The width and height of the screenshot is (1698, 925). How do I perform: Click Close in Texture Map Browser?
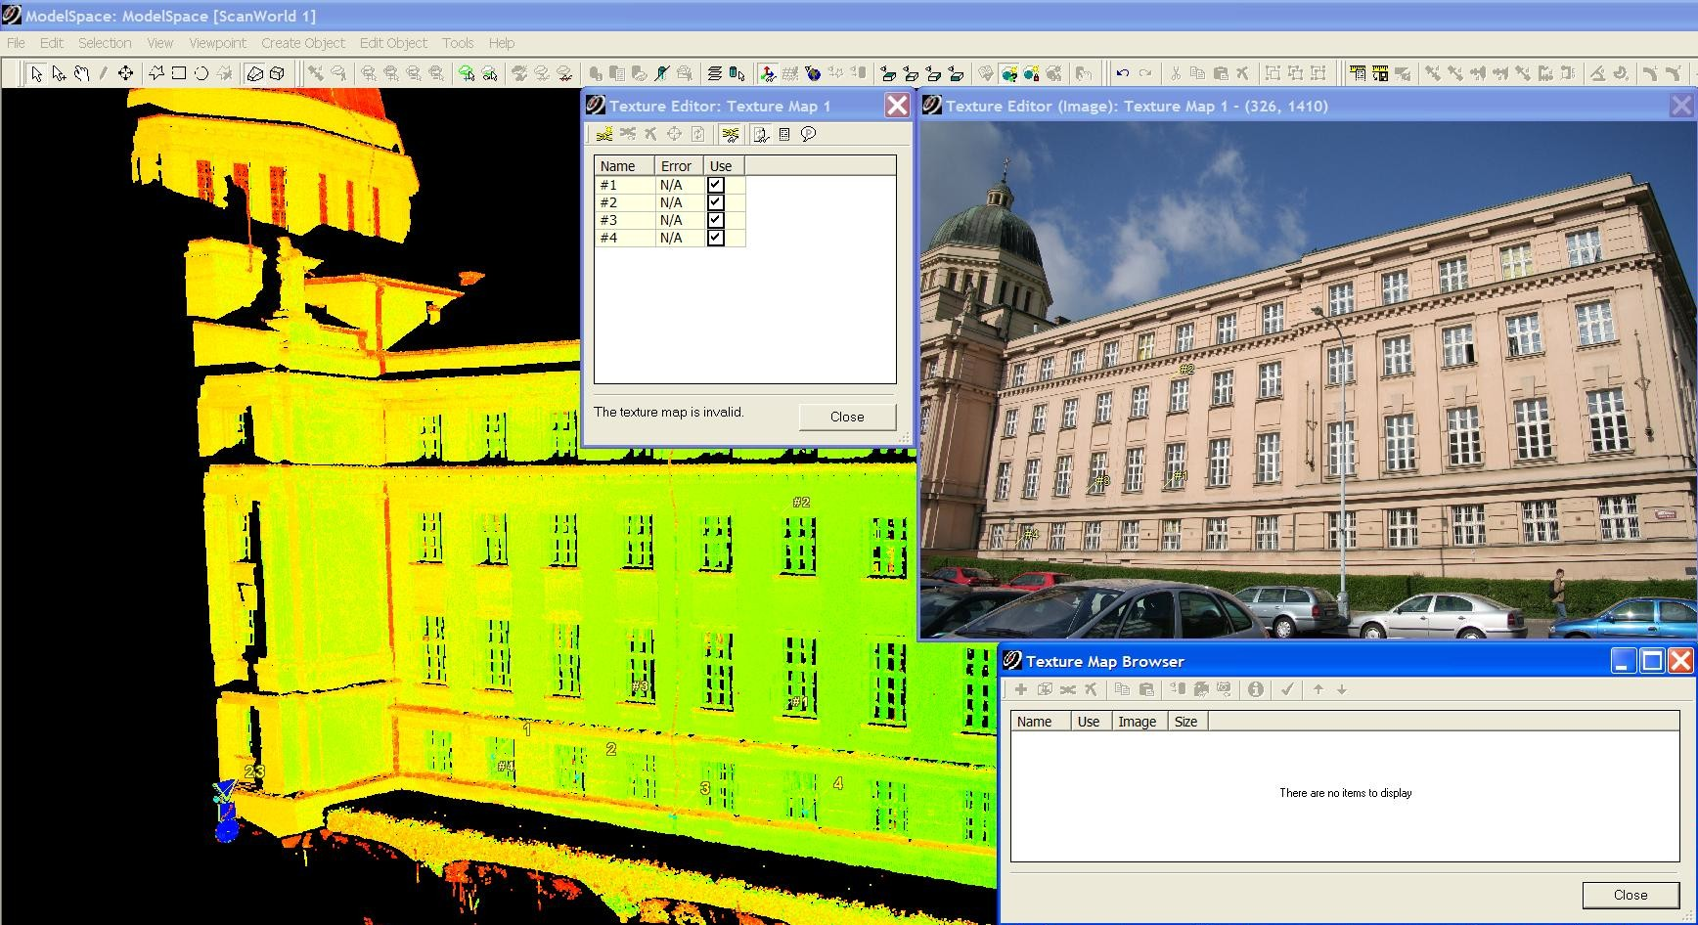(x=1631, y=895)
